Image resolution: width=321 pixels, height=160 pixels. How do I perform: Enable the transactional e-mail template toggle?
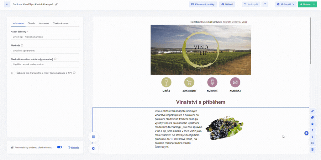click(x=13, y=73)
